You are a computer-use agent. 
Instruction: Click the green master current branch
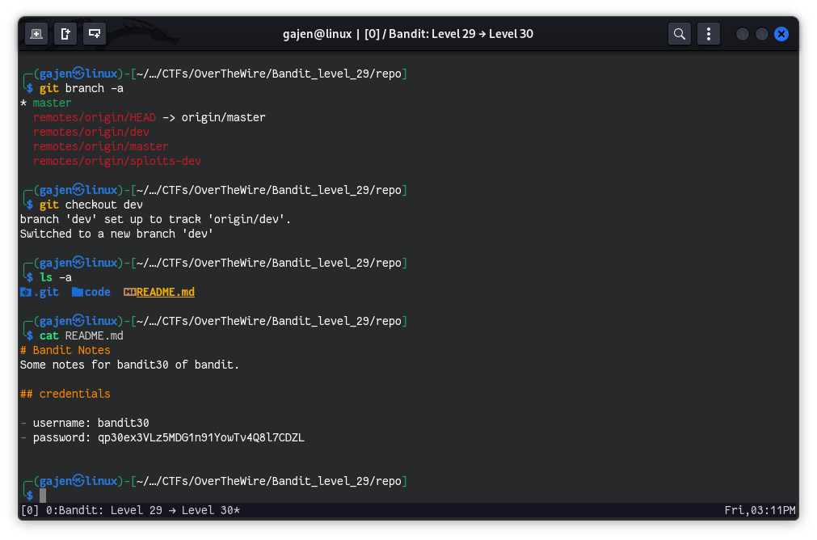(x=52, y=103)
